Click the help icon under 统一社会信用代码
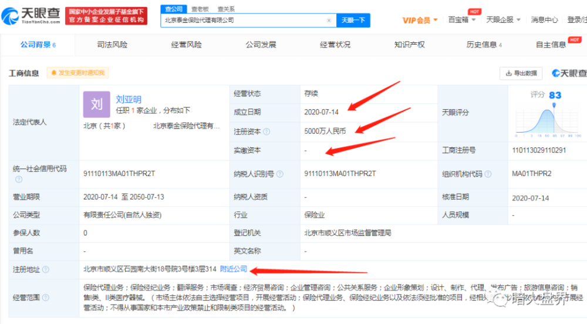The width and height of the screenshot is (587, 324). (x=19, y=180)
